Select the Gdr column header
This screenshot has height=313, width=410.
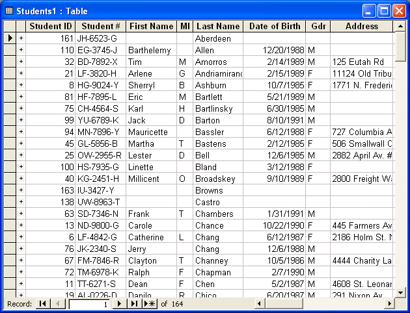click(318, 27)
